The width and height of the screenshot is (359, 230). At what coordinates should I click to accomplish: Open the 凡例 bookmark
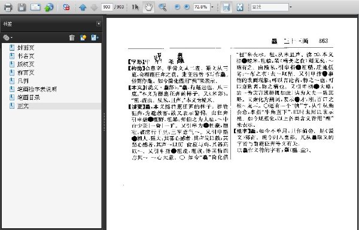[23, 81]
